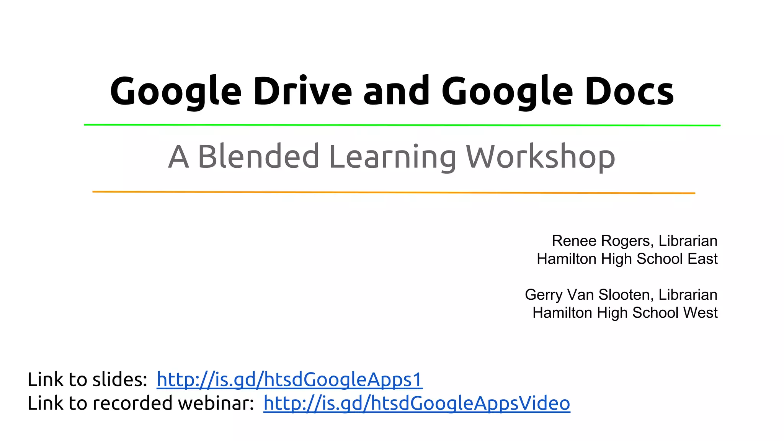
Task: Open the htsdGoogleAppsVideo webinar link
Action: (x=416, y=403)
